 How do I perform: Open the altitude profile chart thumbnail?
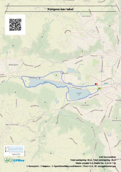(14, 150)
